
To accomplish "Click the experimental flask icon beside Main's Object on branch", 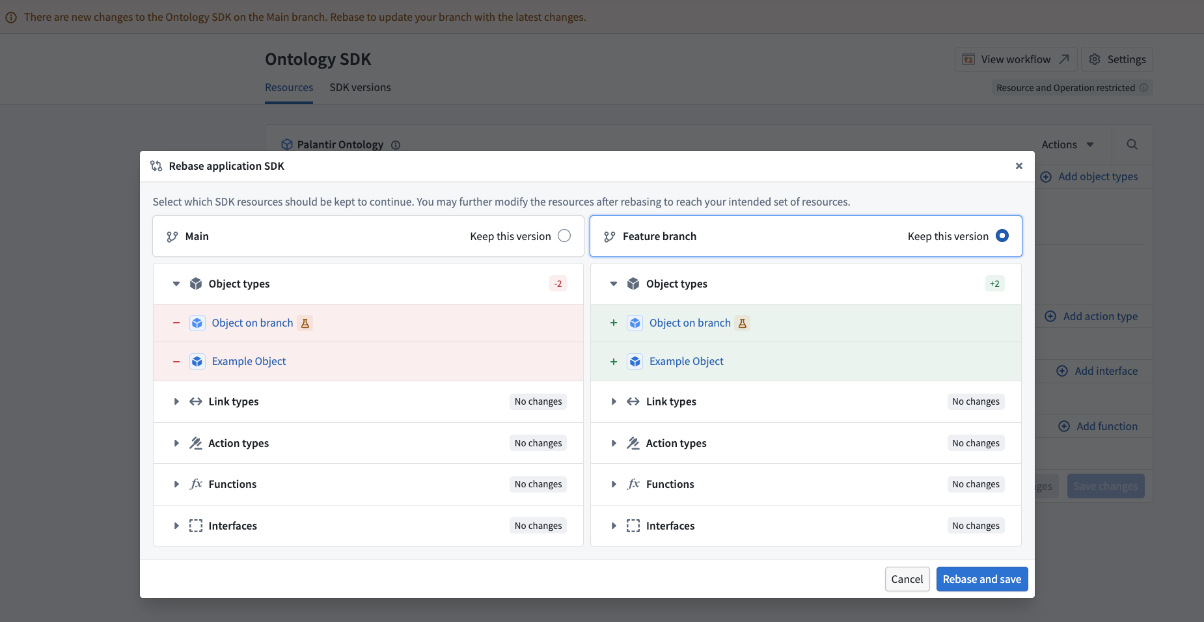I will (305, 323).
